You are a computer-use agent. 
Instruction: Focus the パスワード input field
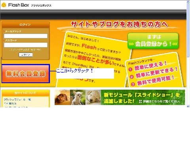26,45
